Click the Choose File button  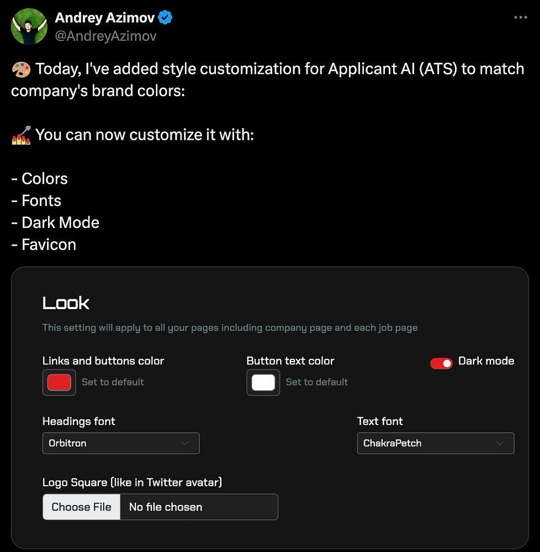tap(81, 507)
